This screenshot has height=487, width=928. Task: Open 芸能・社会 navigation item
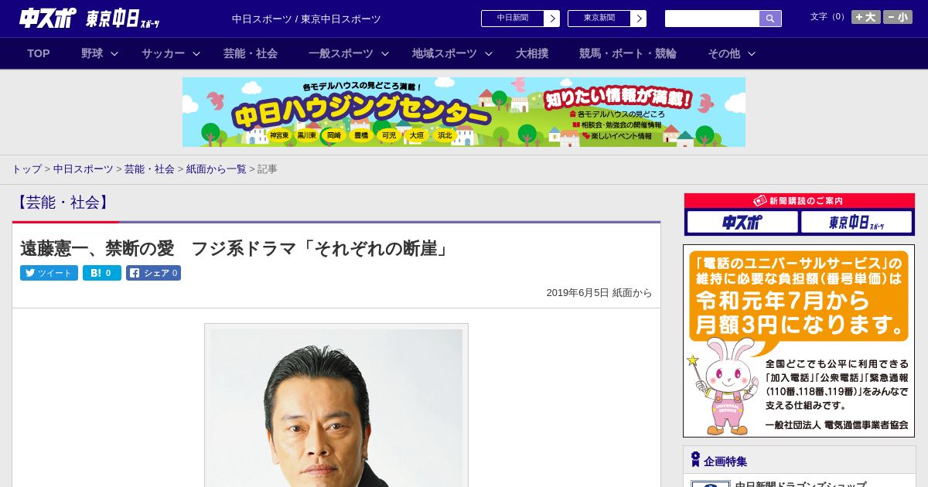(251, 53)
